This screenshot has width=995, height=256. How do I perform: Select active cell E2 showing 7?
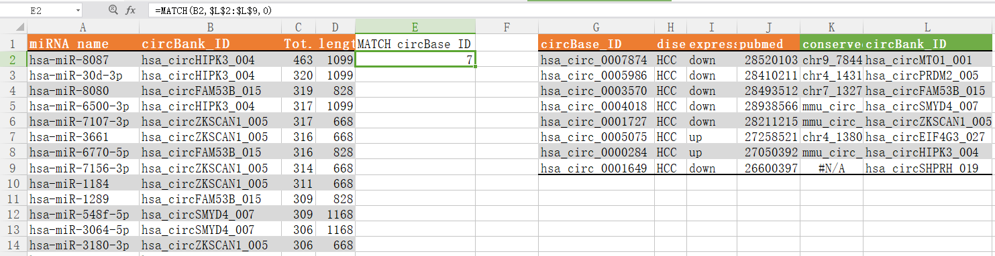pos(415,59)
